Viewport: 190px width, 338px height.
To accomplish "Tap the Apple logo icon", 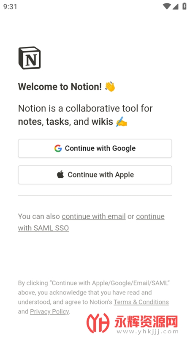I will tap(60, 174).
